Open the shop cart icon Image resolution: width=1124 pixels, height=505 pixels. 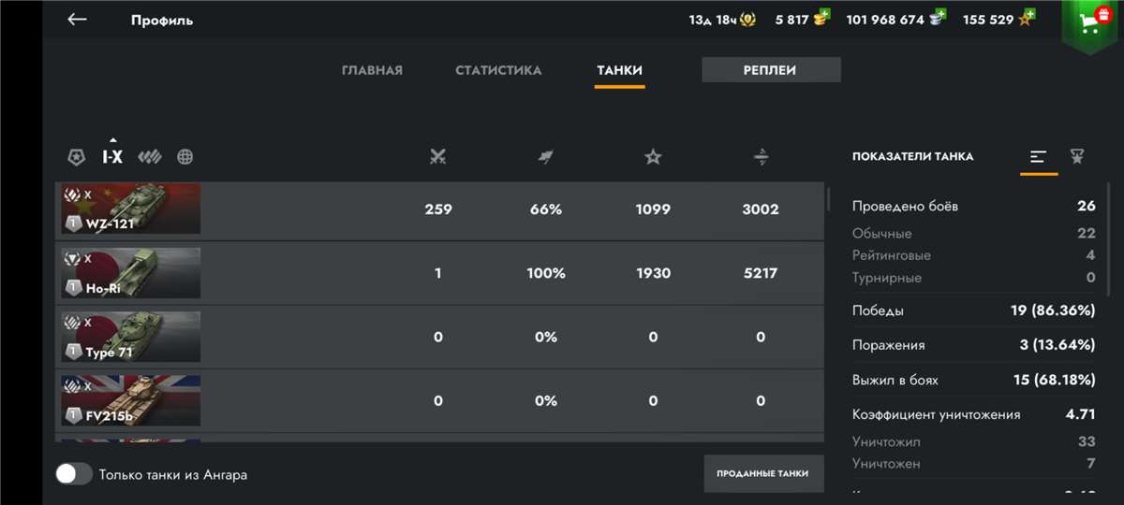tap(1091, 23)
